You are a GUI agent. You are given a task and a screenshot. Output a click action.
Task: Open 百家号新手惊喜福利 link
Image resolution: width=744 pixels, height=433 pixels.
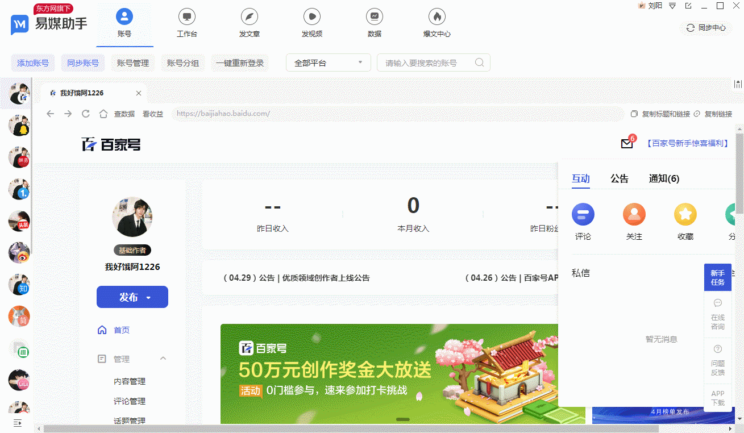pos(688,144)
